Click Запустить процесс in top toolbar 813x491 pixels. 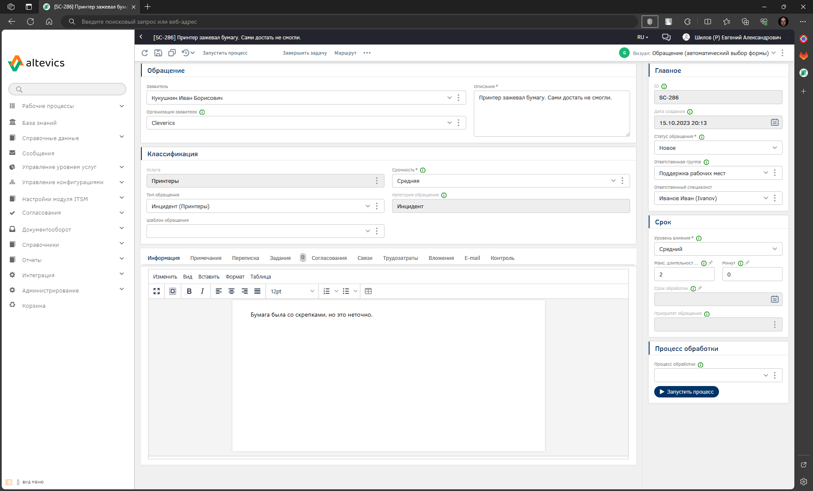coord(225,53)
